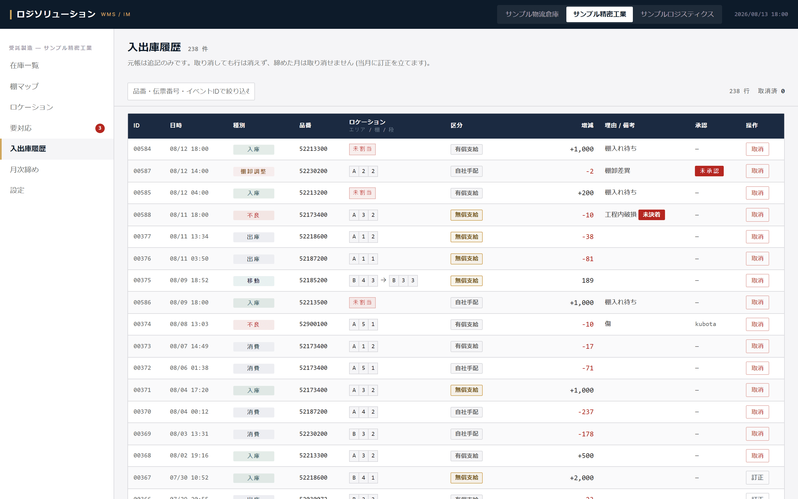Click the ロジソリューション logo title
The width and height of the screenshot is (798, 499).
coord(56,14)
